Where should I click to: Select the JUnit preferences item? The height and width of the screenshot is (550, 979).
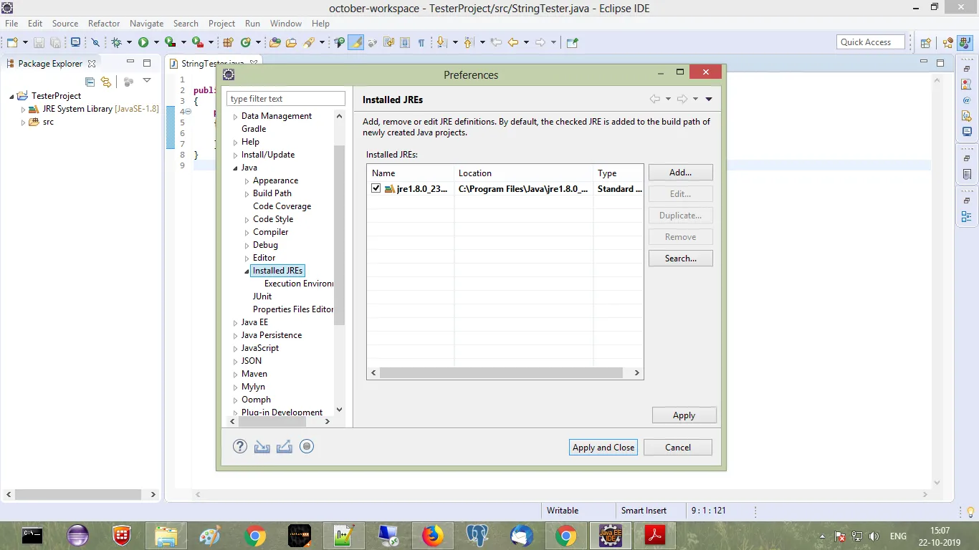262,296
